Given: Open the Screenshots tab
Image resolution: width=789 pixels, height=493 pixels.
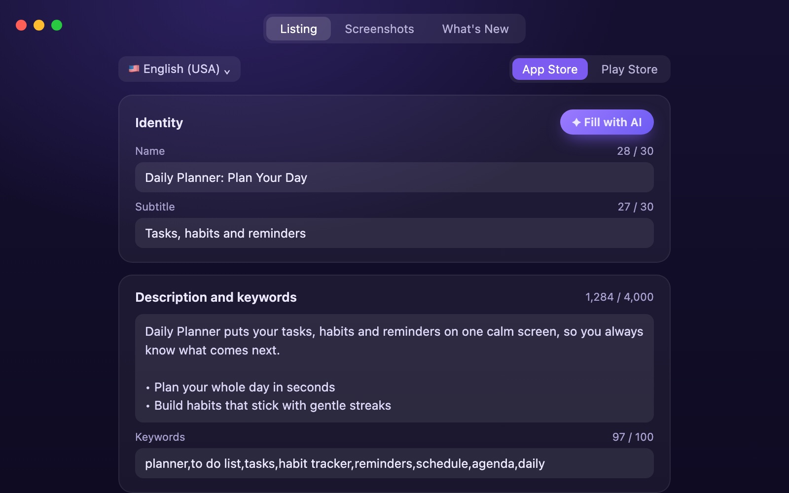Looking at the screenshot, I should 379,29.
